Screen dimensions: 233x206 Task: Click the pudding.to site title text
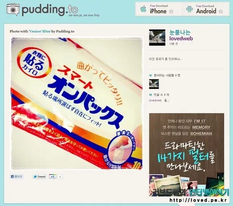(50, 10)
